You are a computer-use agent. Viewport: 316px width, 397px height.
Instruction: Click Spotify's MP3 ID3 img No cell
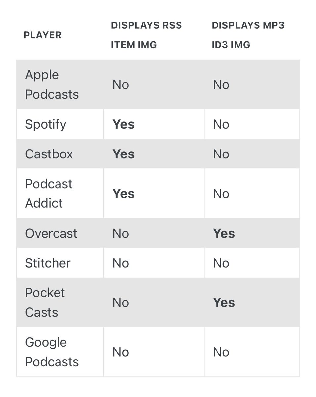click(x=221, y=124)
